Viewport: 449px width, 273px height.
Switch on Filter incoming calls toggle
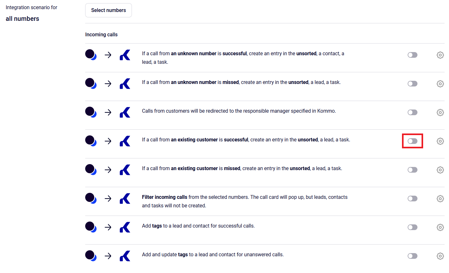[x=412, y=199]
